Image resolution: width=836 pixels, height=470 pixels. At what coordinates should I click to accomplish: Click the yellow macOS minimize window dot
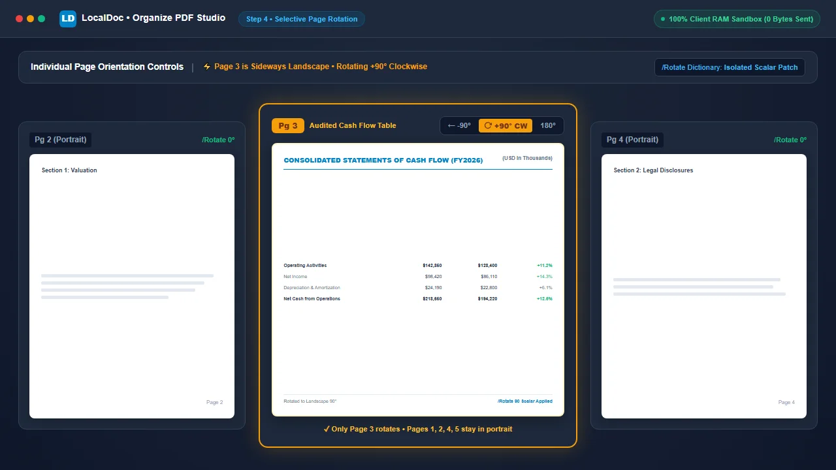coord(30,19)
